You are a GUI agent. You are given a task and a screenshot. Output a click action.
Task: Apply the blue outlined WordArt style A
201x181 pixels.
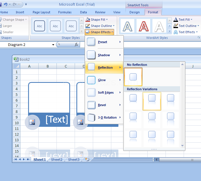click(x=127, y=26)
